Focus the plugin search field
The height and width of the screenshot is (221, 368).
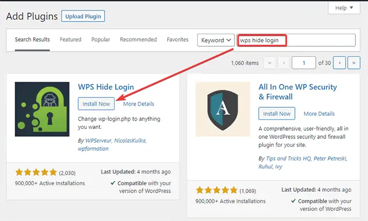296,40
